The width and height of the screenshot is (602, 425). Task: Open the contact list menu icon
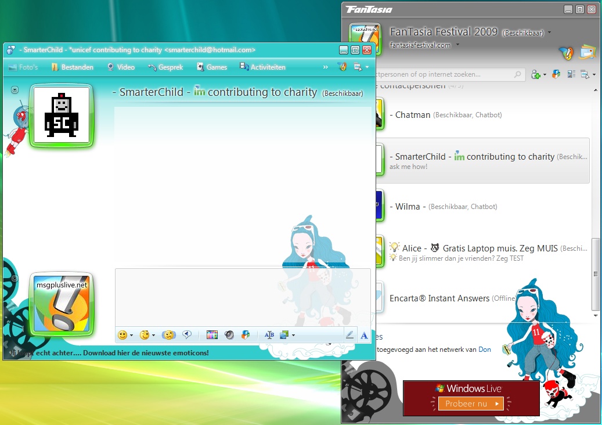[585, 74]
